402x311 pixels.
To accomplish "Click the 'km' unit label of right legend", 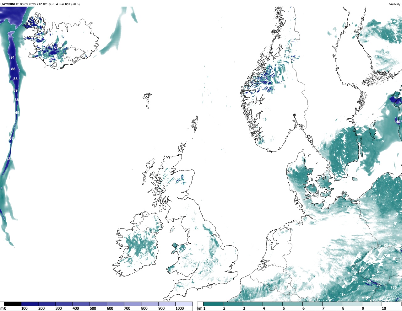I will [x=200, y=308].
